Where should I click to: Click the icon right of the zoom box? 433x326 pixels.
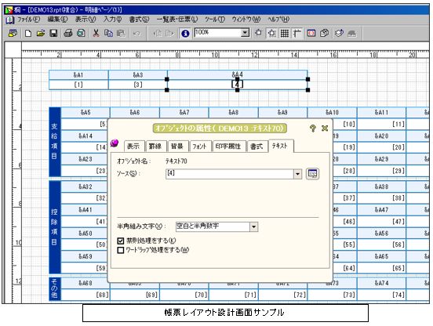coord(259,33)
